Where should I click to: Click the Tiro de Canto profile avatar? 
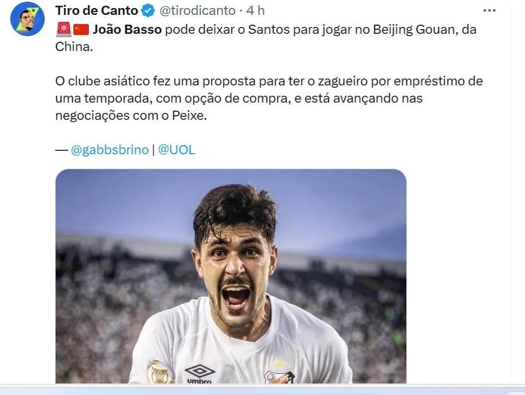click(28, 19)
